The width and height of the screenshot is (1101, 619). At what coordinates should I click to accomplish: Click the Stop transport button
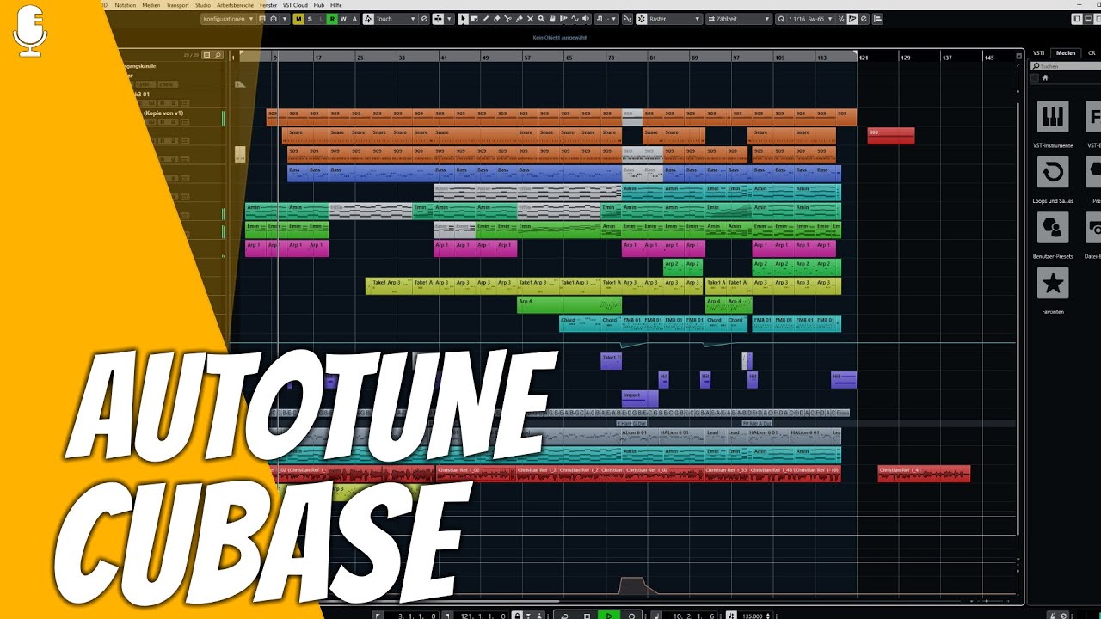pyautogui.click(x=587, y=616)
